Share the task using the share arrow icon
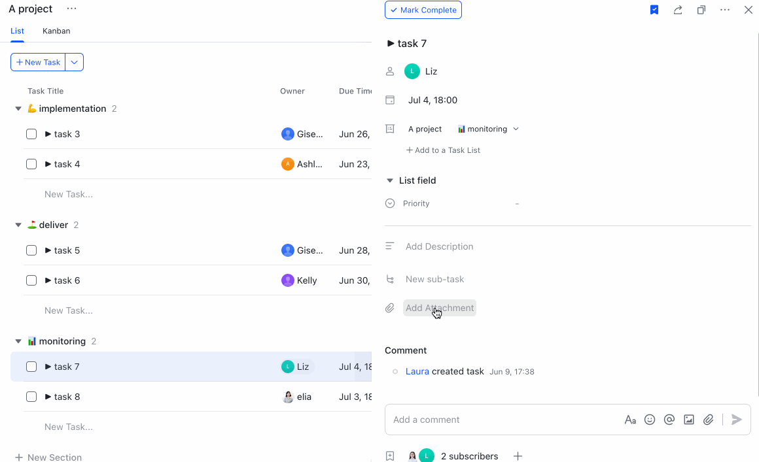This screenshot has width=759, height=462. pyautogui.click(x=677, y=10)
